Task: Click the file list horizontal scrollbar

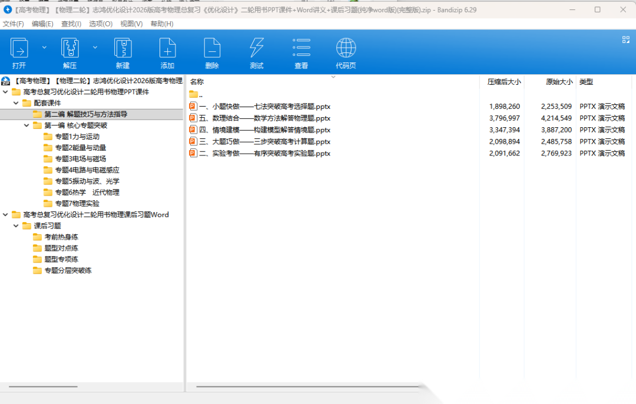Action: [306, 387]
